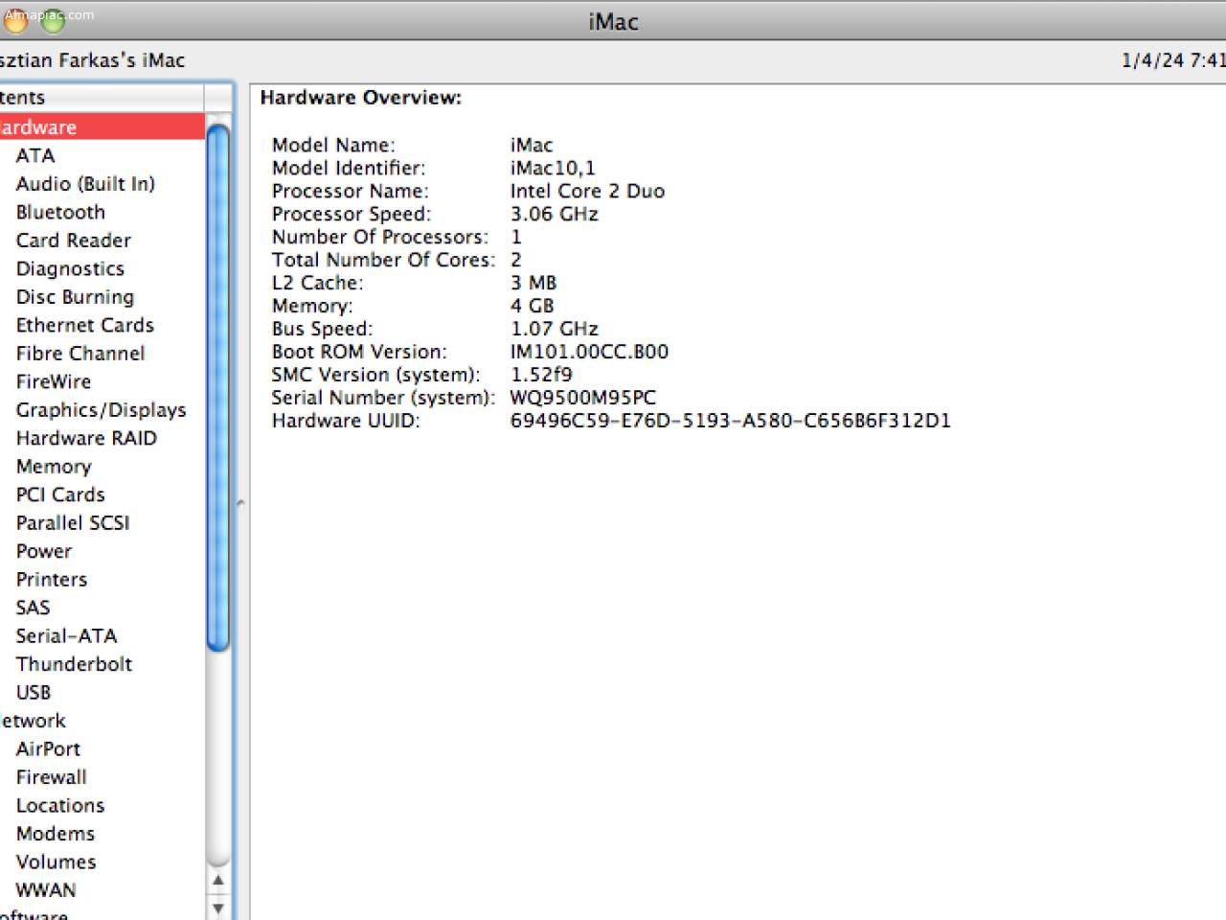The image size is (1226, 920).
Task: Open Volumes section
Action: tap(57, 862)
